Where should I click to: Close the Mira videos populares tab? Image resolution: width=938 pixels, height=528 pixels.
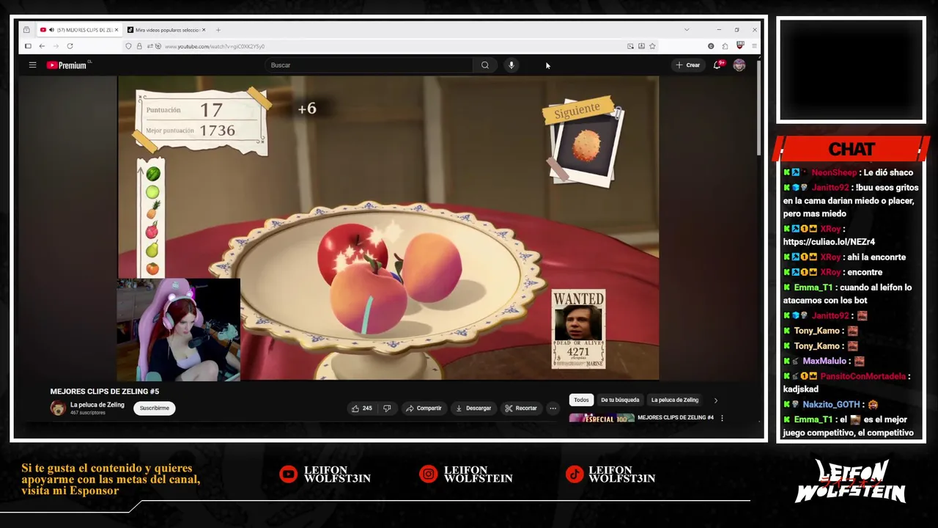[x=204, y=30]
